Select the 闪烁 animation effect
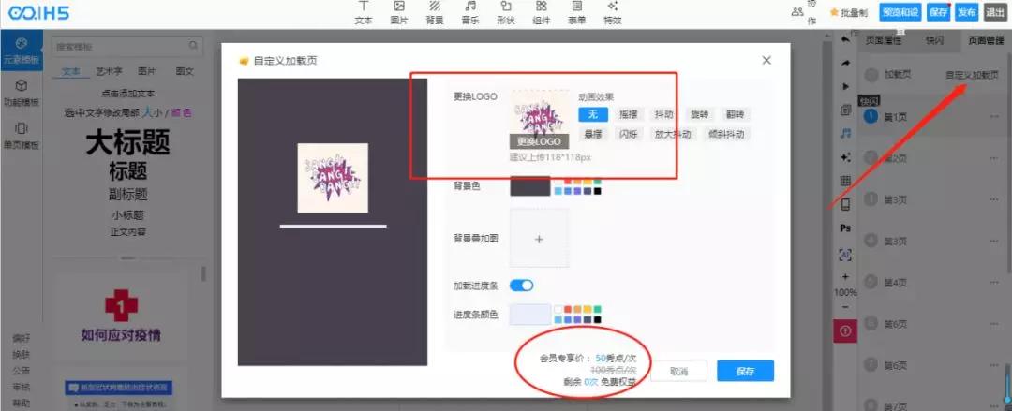 tap(628, 134)
